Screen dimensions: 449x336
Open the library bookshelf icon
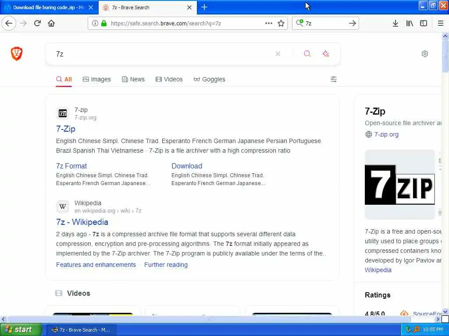(410, 23)
